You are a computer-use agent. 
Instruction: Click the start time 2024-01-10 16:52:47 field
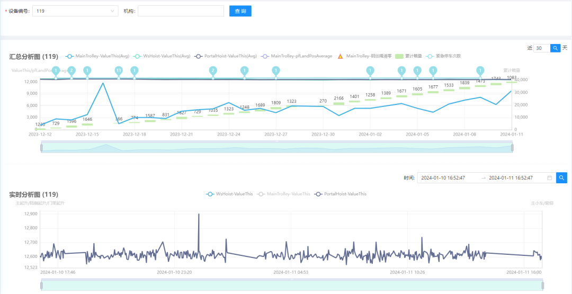[444, 178]
